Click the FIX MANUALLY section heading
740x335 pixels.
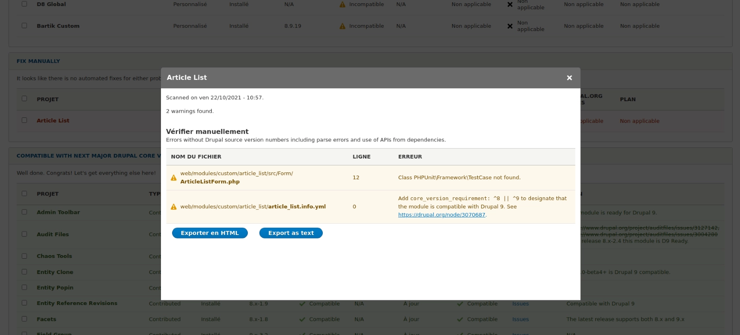tap(38, 61)
